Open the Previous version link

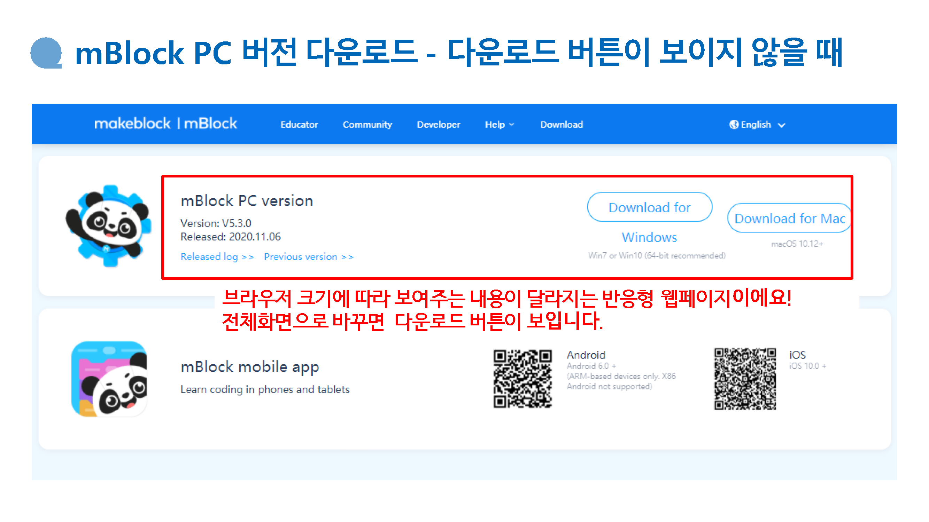308,256
